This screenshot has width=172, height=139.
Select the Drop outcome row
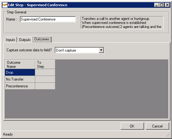pyautogui.click(x=20, y=72)
